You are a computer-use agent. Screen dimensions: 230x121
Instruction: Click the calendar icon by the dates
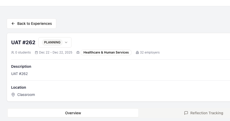(36, 52)
